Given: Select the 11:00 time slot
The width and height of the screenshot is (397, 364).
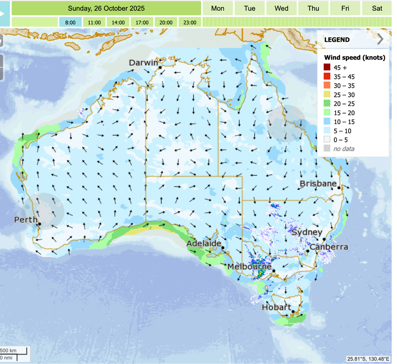Looking at the screenshot, I should [94, 22].
